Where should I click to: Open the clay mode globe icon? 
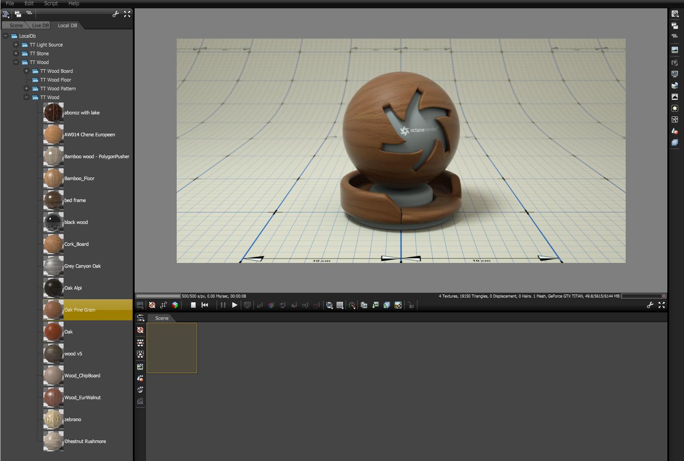[329, 305]
